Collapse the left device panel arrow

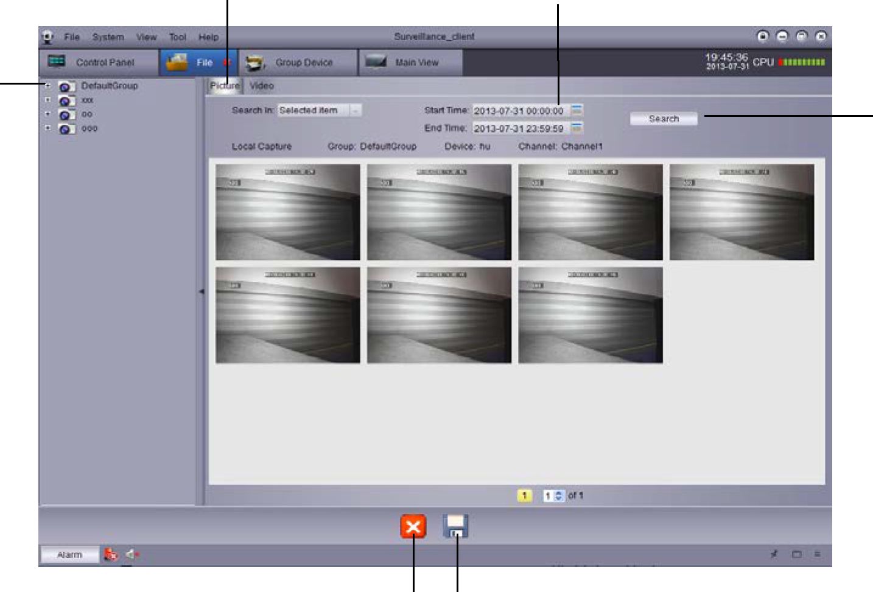pyautogui.click(x=201, y=292)
